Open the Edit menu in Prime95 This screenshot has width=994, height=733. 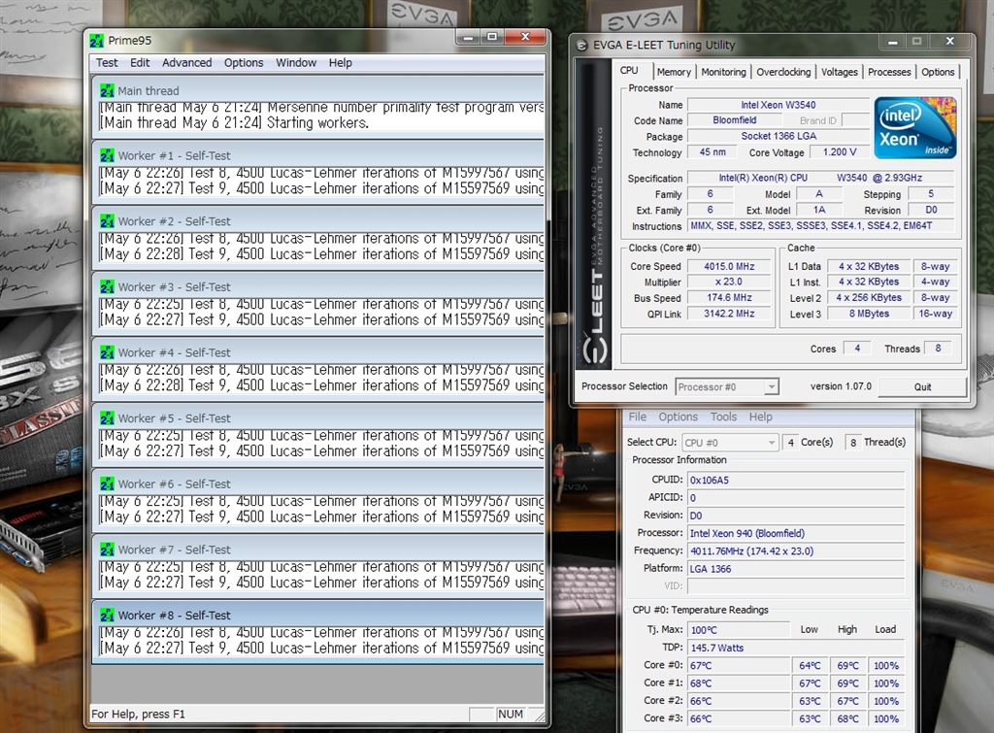pos(140,63)
